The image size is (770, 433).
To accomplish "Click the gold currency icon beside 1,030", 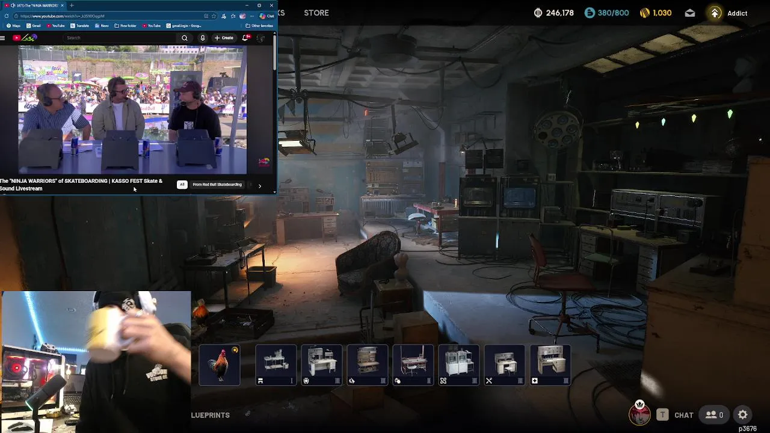I will pyautogui.click(x=644, y=13).
